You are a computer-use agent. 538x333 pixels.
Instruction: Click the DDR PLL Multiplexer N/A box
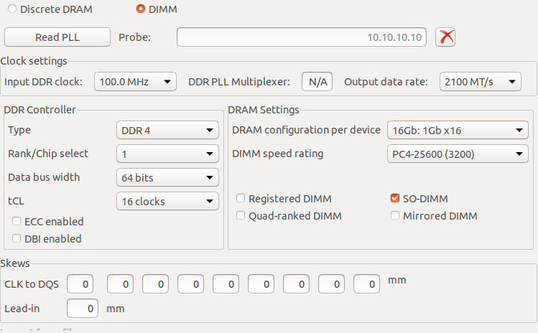(x=316, y=82)
